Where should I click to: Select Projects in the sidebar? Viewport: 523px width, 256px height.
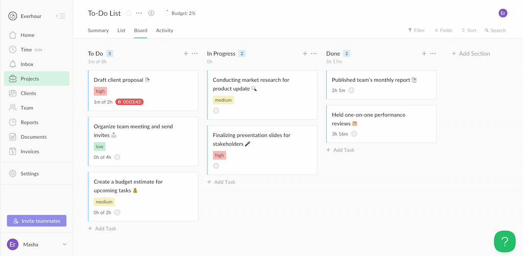click(37, 79)
